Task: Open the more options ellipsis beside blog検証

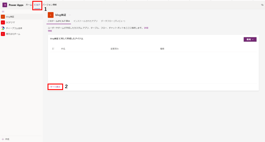Action: click(x=70, y=15)
